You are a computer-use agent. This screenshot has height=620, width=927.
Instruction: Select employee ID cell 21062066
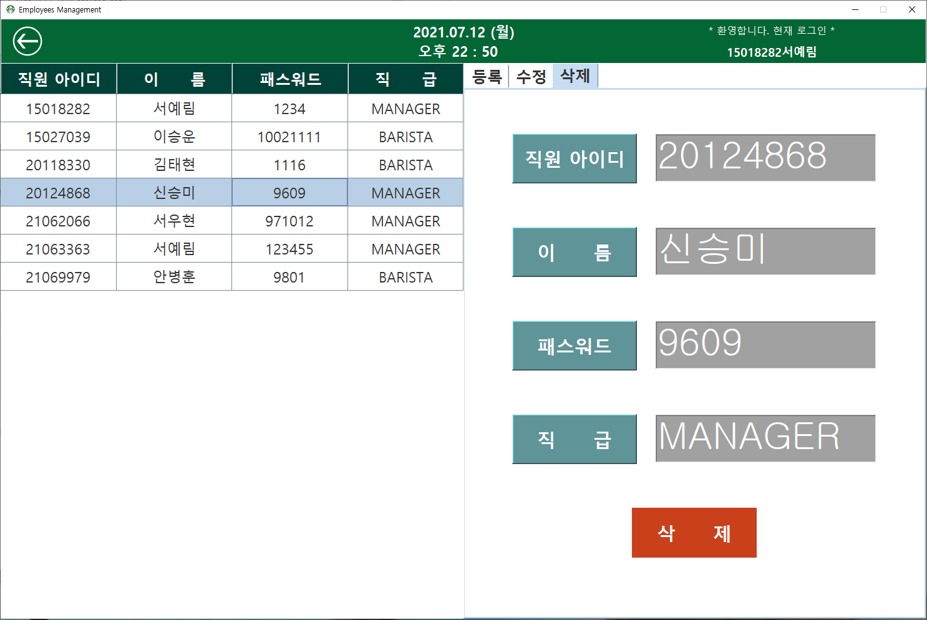(x=59, y=221)
